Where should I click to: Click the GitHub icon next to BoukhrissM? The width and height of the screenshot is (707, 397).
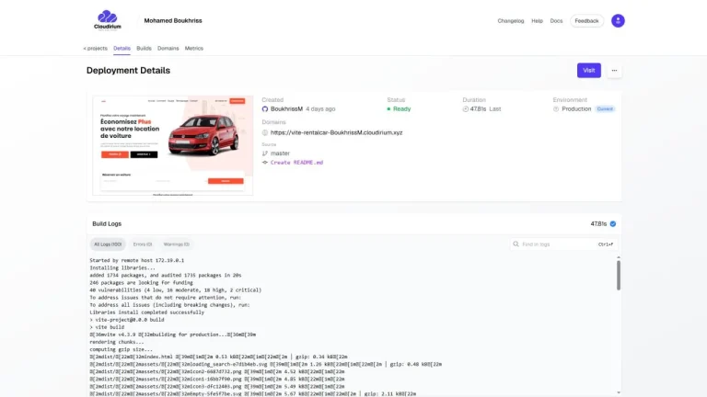tap(265, 109)
